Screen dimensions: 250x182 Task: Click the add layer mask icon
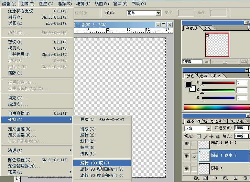coord(205,178)
